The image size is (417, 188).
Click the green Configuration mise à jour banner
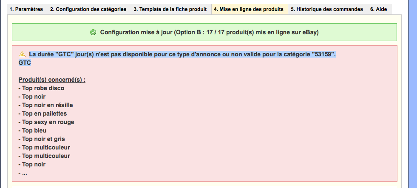(x=204, y=32)
